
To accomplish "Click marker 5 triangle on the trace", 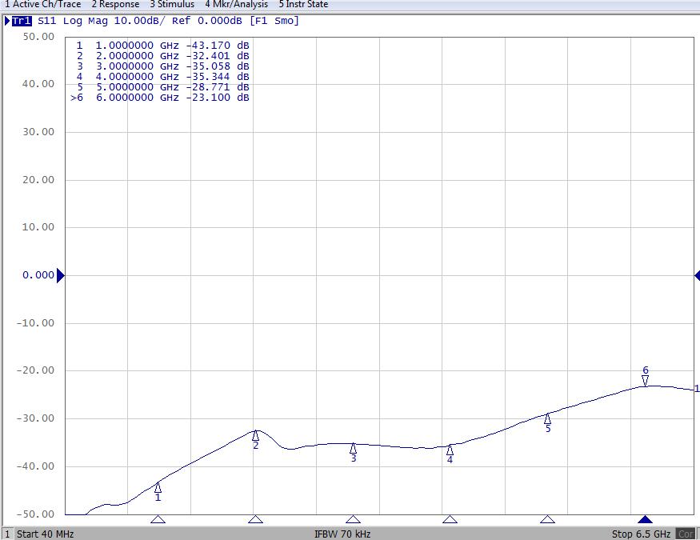I will click(548, 418).
